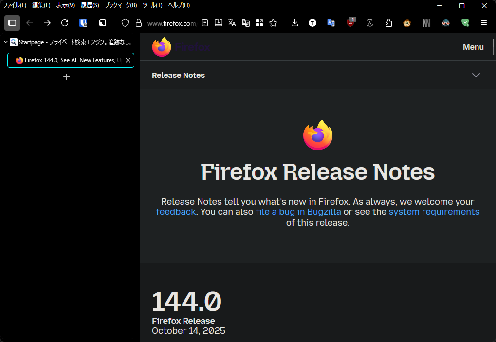Image resolution: width=496 pixels, height=342 pixels.
Task: Open the Extensions puzzle piece icon
Action: tap(388, 23)
